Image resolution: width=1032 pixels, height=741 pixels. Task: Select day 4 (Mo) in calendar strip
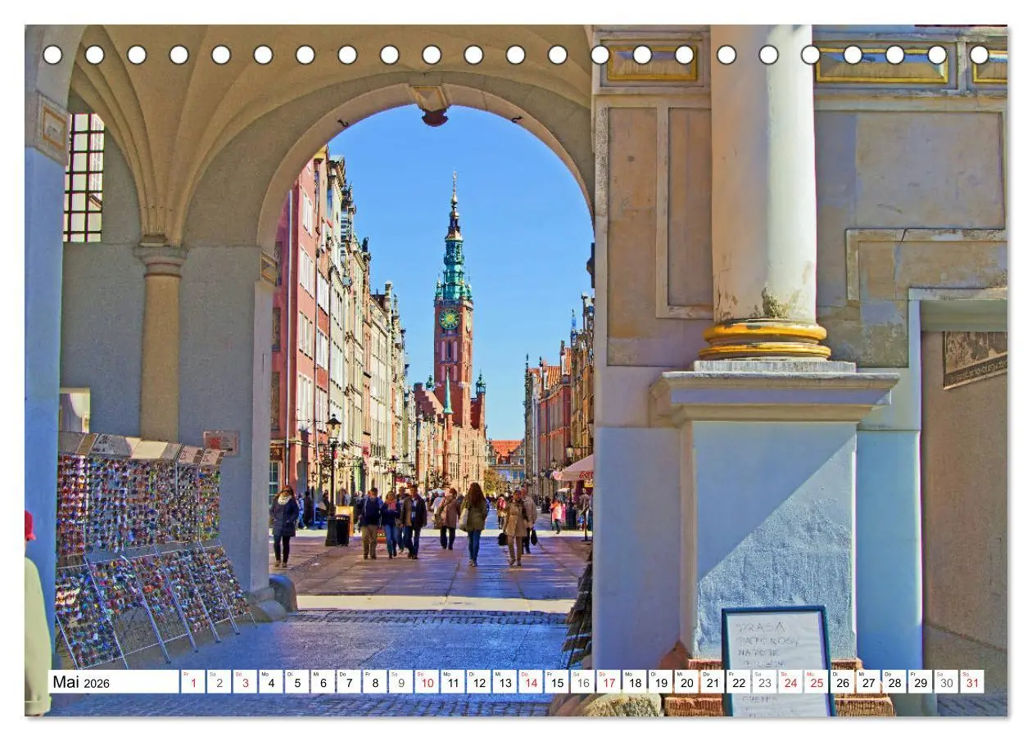[270, 682]
